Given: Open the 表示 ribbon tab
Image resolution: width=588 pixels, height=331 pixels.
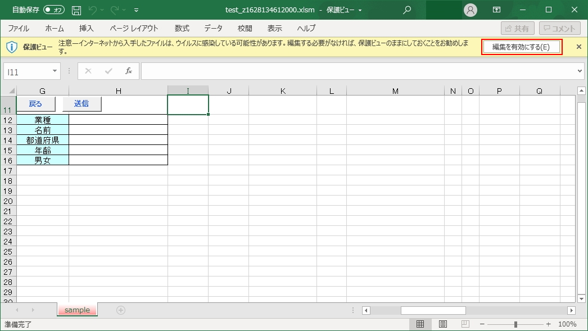Looking at the screenshot, I should click(274, 29).
